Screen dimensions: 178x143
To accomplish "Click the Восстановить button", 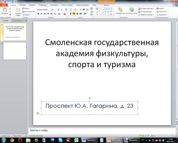I will 29,12.
